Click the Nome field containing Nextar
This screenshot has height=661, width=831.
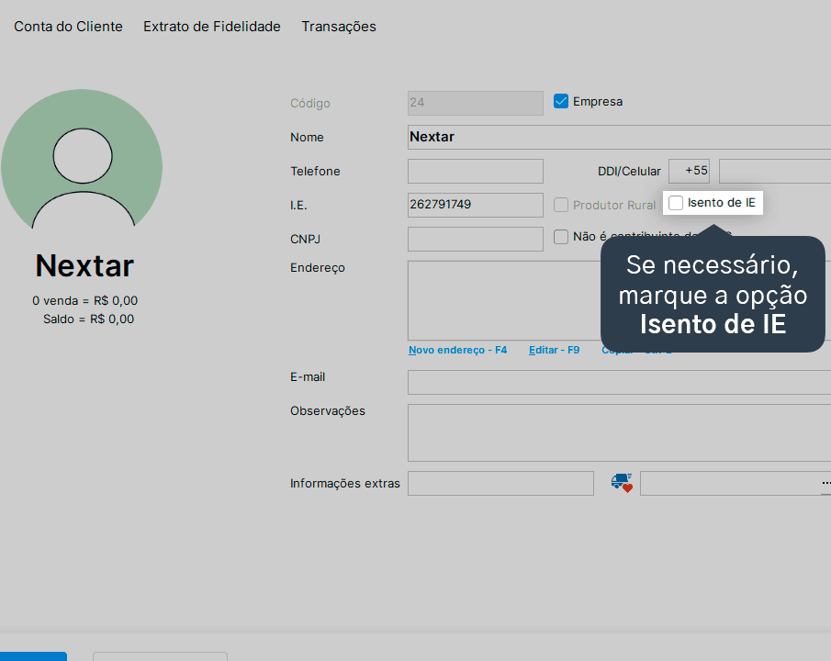619,138
